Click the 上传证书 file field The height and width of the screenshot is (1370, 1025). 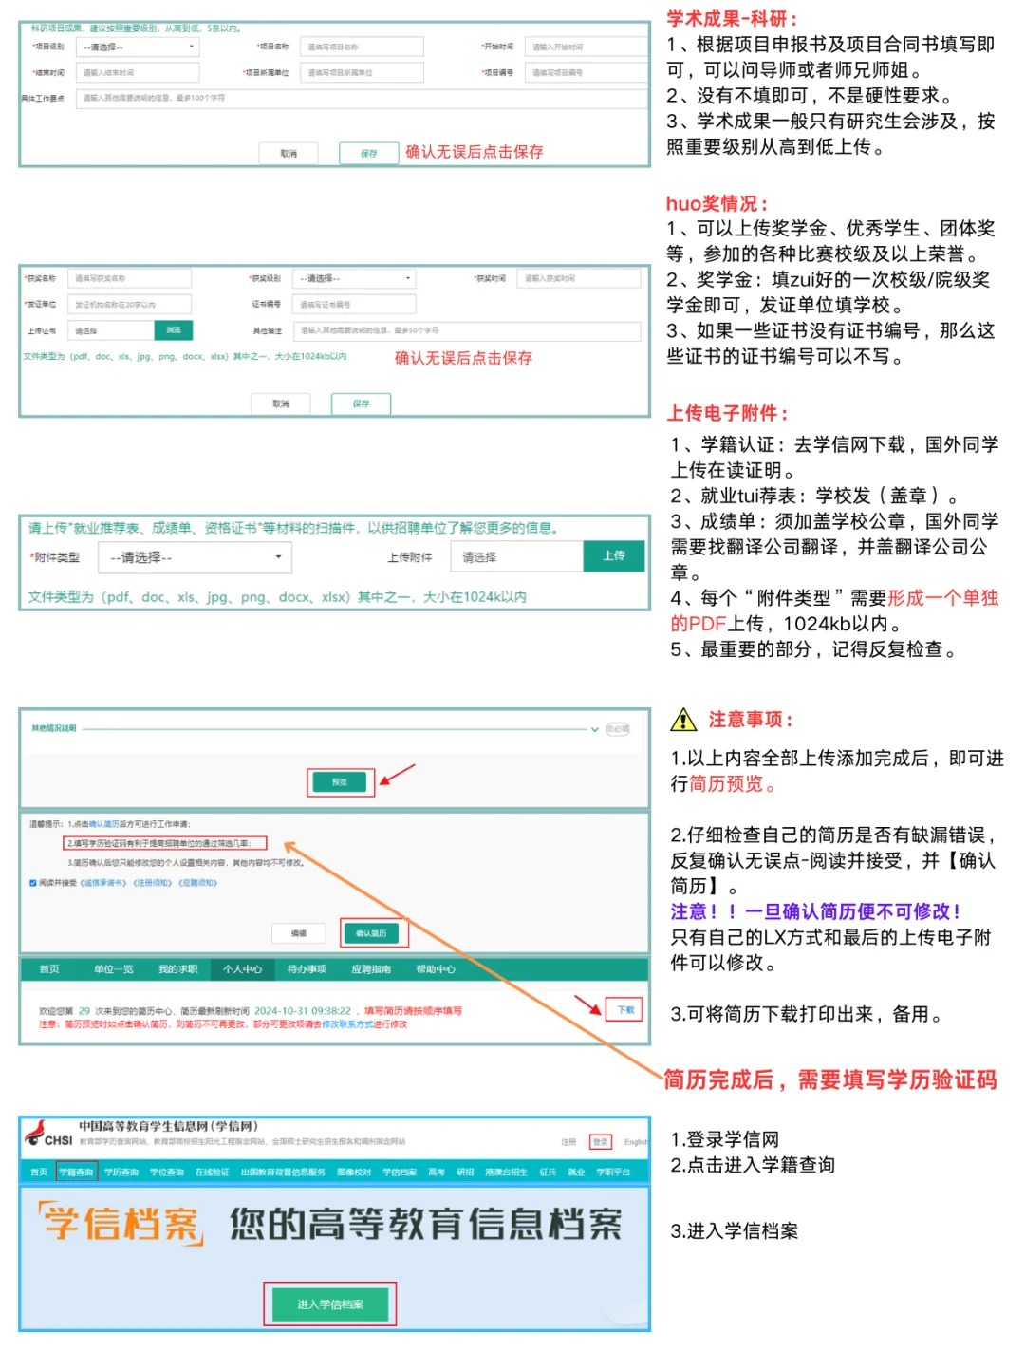pyautogui.click(x=111, y=330)
